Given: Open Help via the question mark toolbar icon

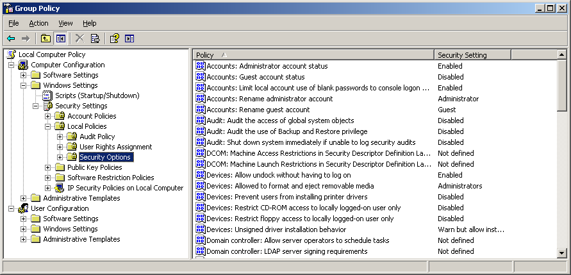Looking at the screenshot, I should click(x=114, y=38).
